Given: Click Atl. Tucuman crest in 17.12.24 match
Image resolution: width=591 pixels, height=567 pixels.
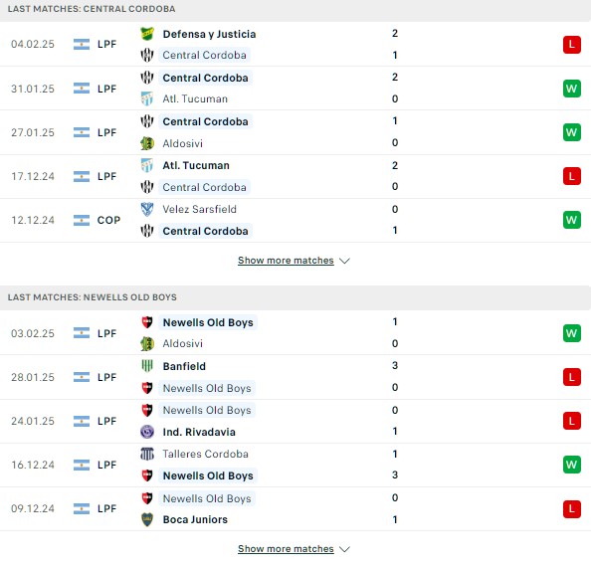Looking at the screenshot, I should click(x=147, y=165).
